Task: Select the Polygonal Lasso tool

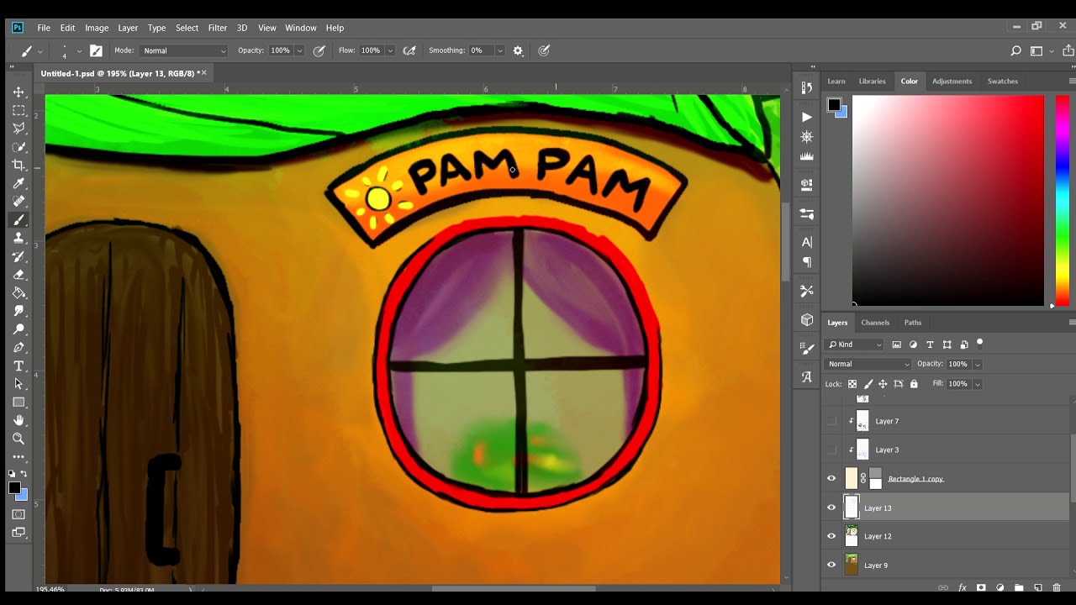Action: click(18, 129)
